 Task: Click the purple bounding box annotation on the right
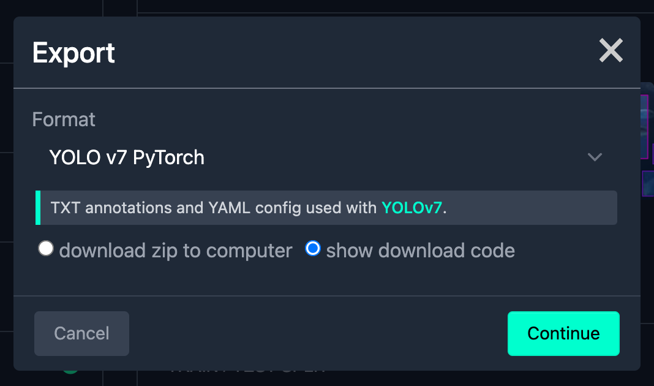(648, 184)
